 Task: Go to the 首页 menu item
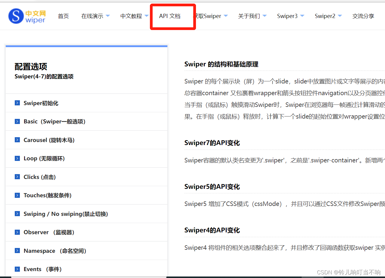[63, 16]
